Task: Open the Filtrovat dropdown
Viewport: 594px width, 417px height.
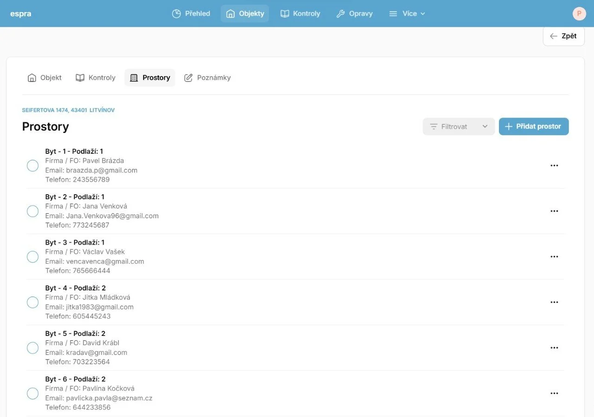Action: pyautogui.click(x=459, y=126)
